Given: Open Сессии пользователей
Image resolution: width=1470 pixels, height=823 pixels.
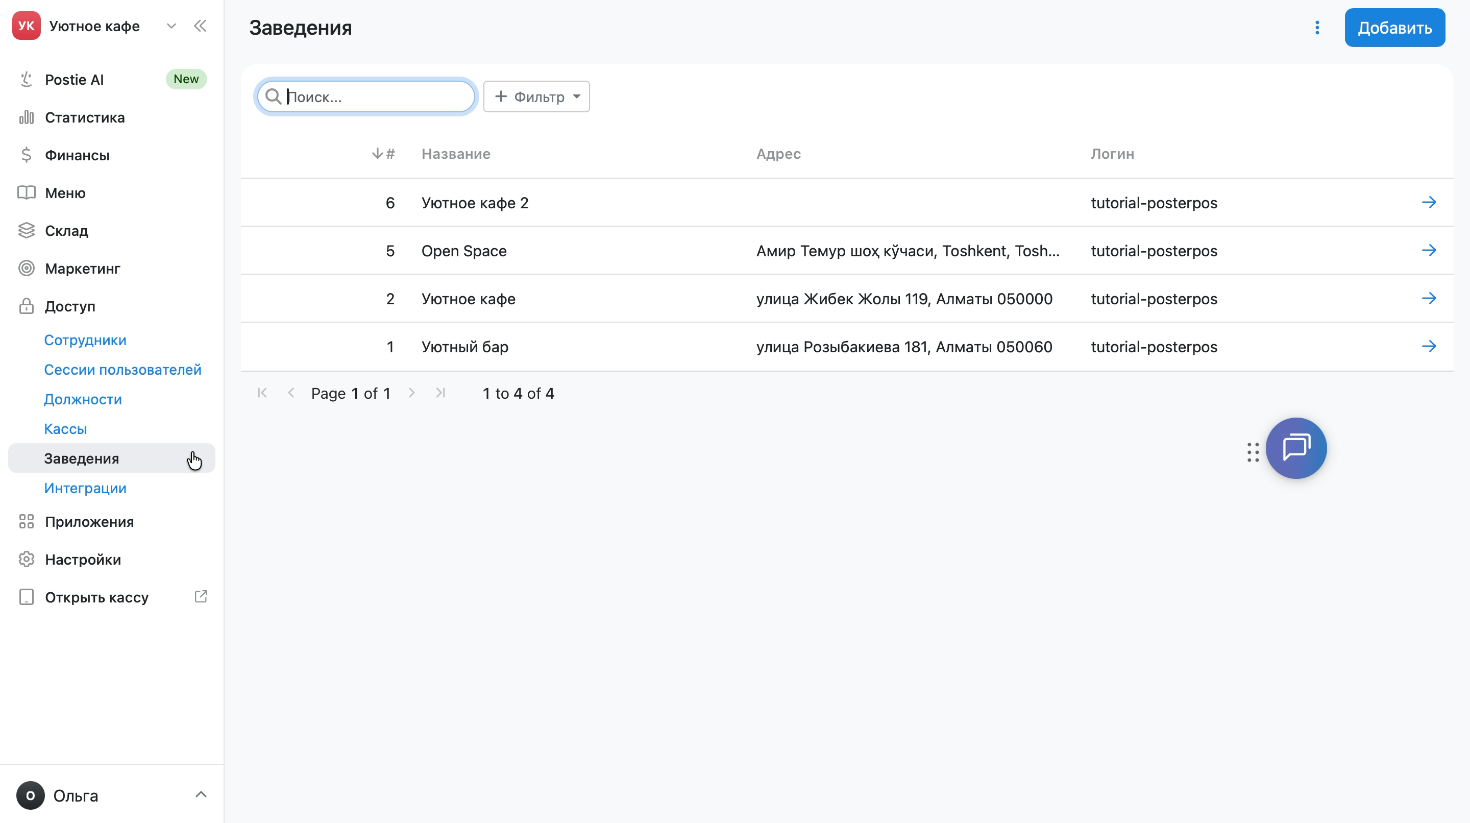Looking at the screenshot, I should pyautogui.click(x=122, y=369).
